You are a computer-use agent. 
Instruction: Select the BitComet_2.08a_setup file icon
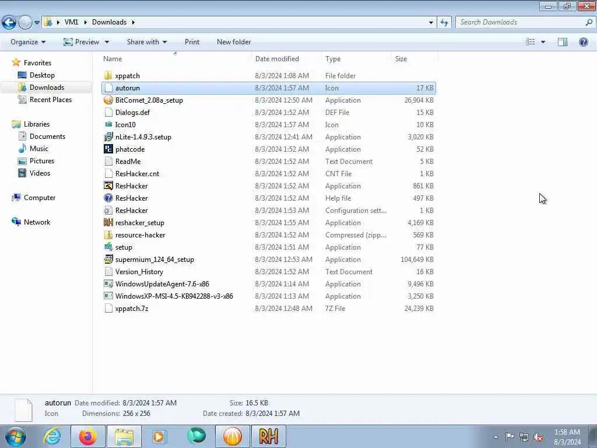pyautogui.click(x=108, y=100)
